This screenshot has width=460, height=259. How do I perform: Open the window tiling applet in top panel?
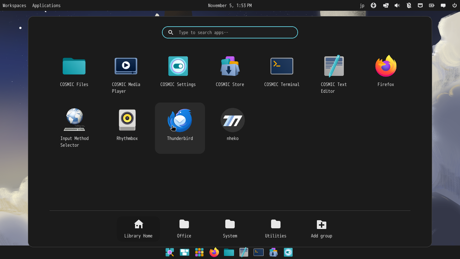pyautogui.click(x=386, y=5)
